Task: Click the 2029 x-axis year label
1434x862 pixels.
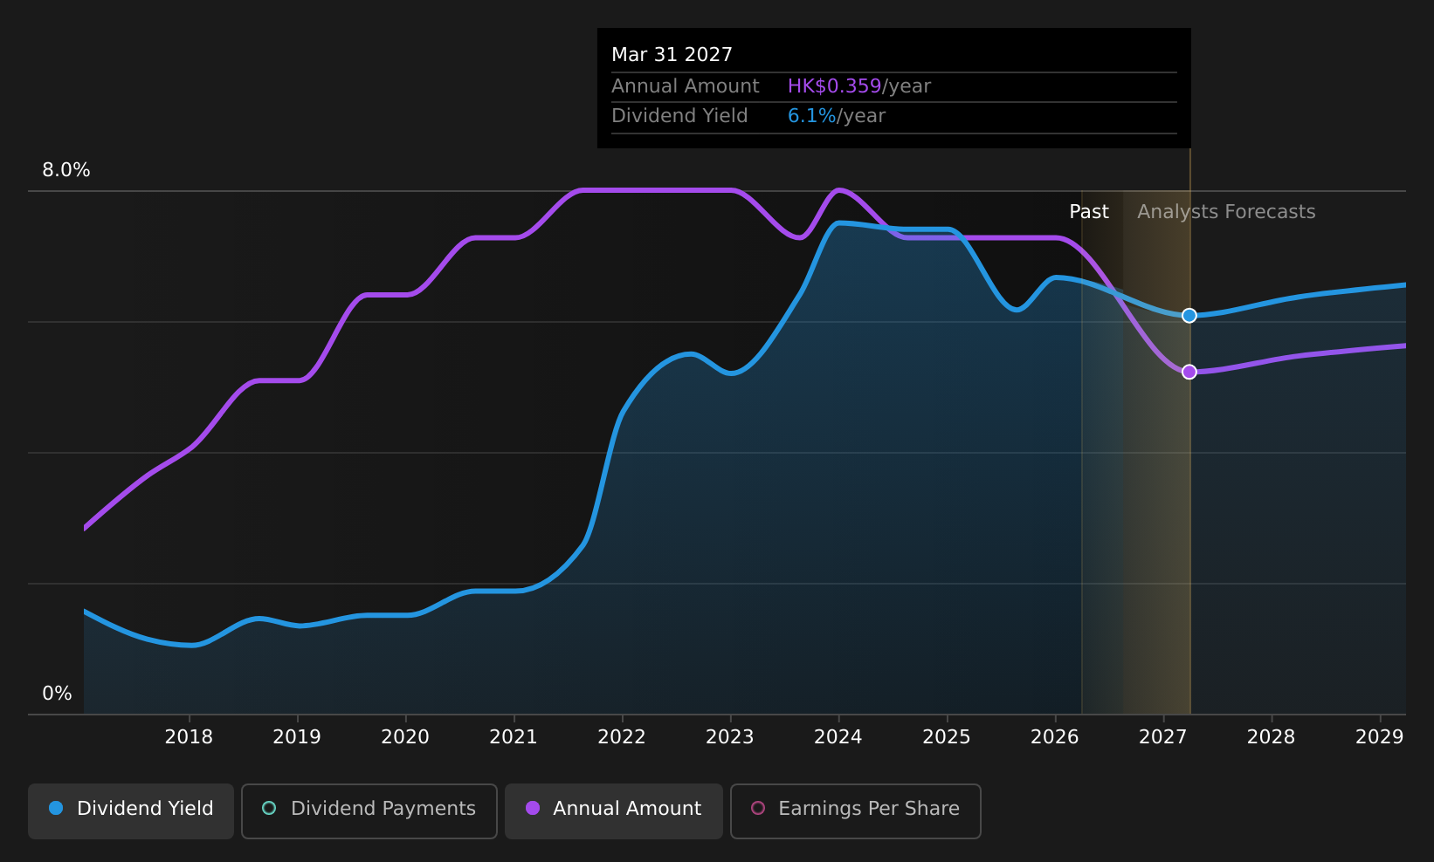Action: (1380, 737)
